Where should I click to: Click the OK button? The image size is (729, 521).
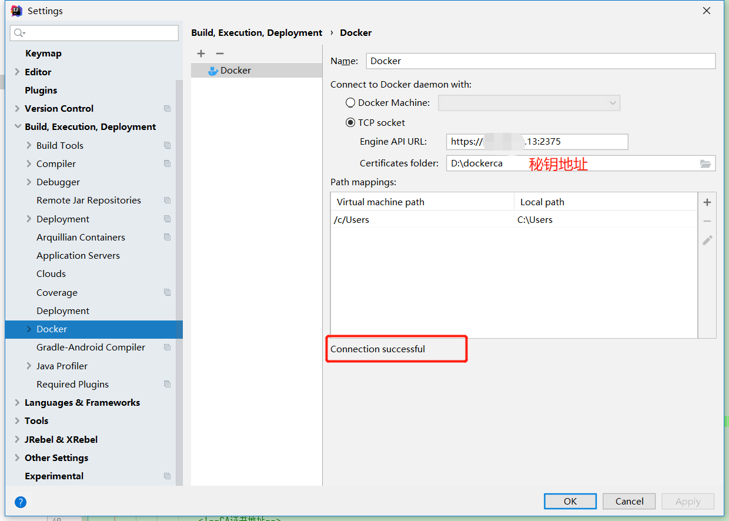click(570, 501)
